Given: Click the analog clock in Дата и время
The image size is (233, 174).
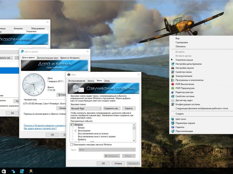Looking at the screenshot, I should click(x=34, y=85).
